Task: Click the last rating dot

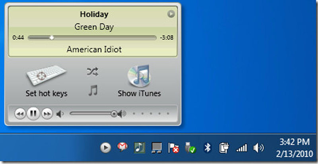Action: coord(168,114)
